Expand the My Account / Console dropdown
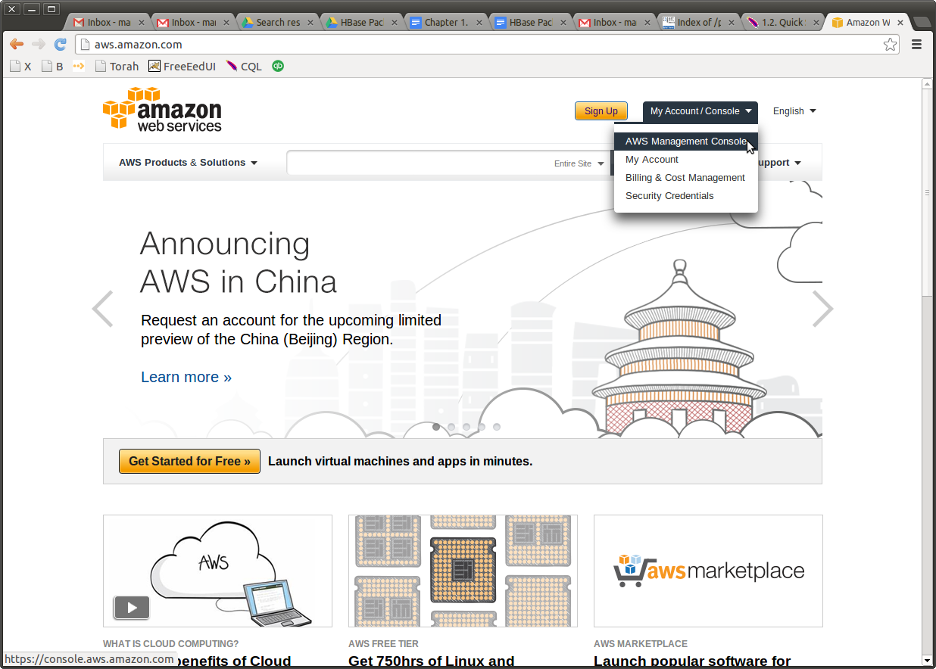The height and width of the screenshot is (669, 936). click(x=700, y=111)
